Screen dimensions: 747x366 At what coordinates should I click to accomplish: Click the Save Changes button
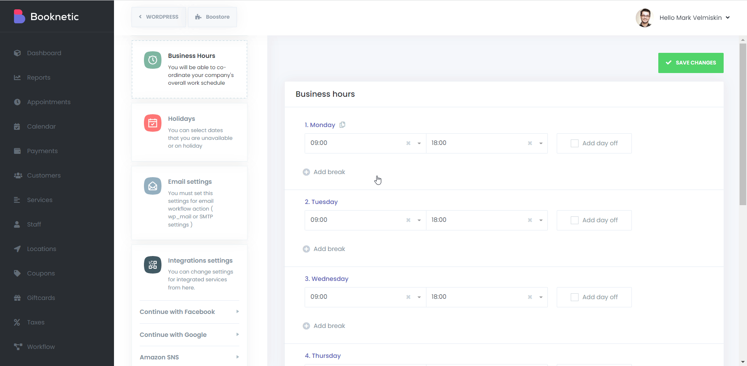691,63
